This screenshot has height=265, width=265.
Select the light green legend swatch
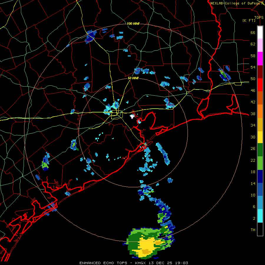(x=260, y=163)
